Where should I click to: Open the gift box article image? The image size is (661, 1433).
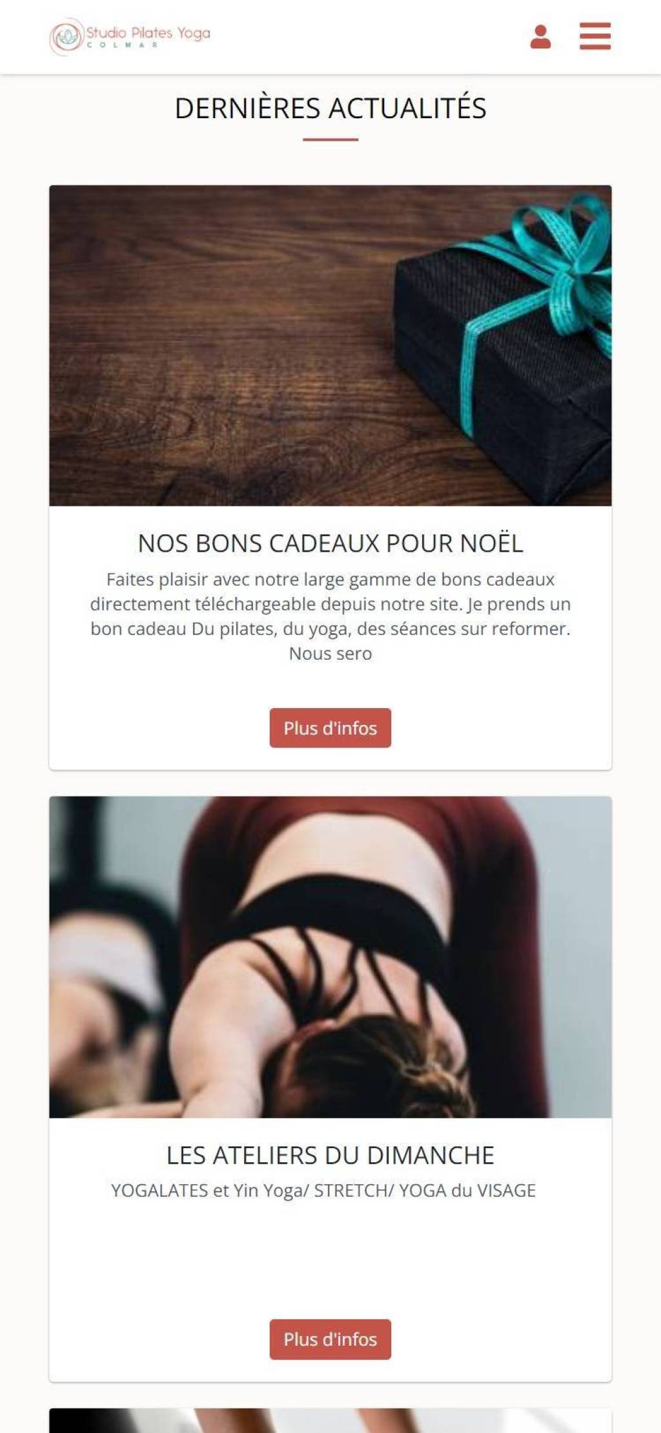tap(330, 345)
